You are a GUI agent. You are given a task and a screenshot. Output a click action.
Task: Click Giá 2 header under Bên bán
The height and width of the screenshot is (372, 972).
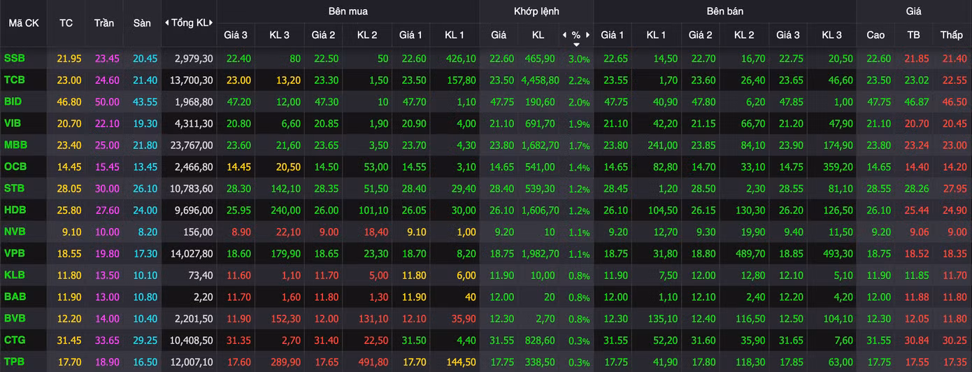(700, 34)
